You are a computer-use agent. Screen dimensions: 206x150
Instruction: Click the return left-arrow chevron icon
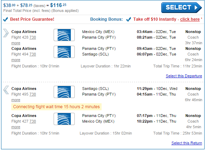tap(6, 90)
